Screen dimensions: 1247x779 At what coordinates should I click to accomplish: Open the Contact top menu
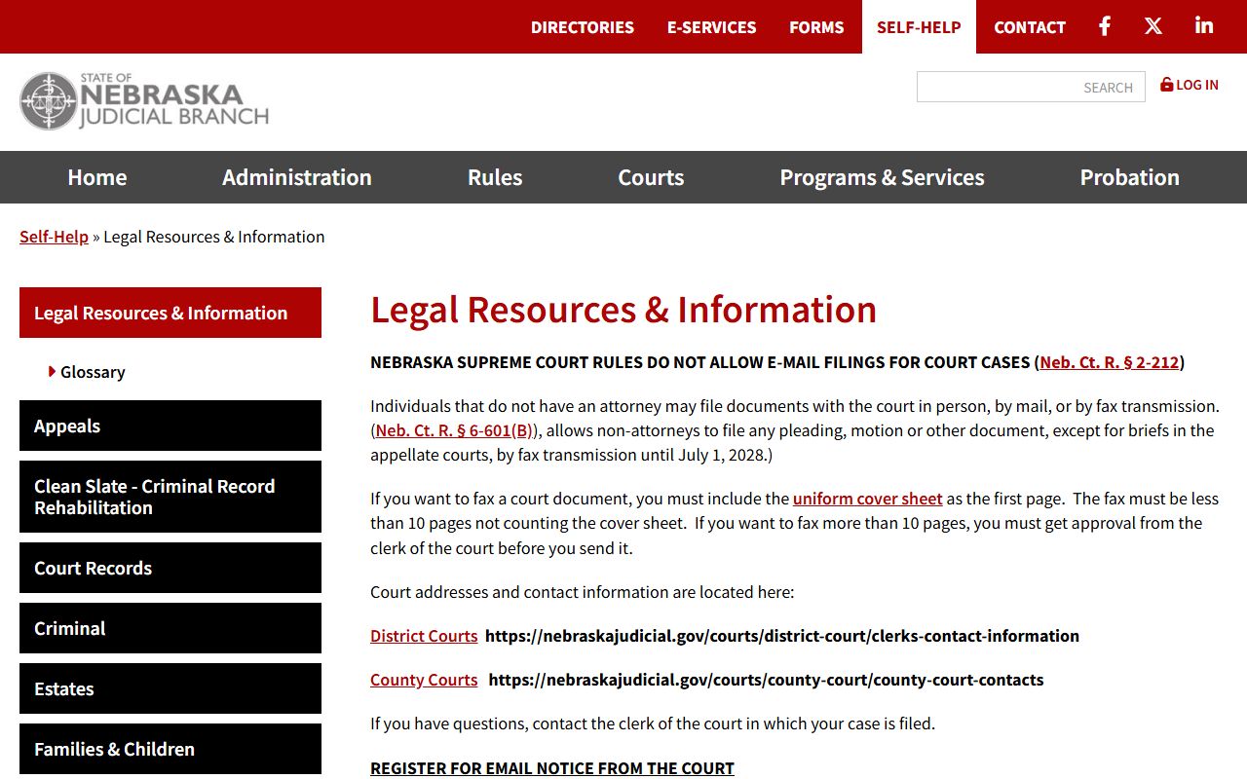point(1030,27)
